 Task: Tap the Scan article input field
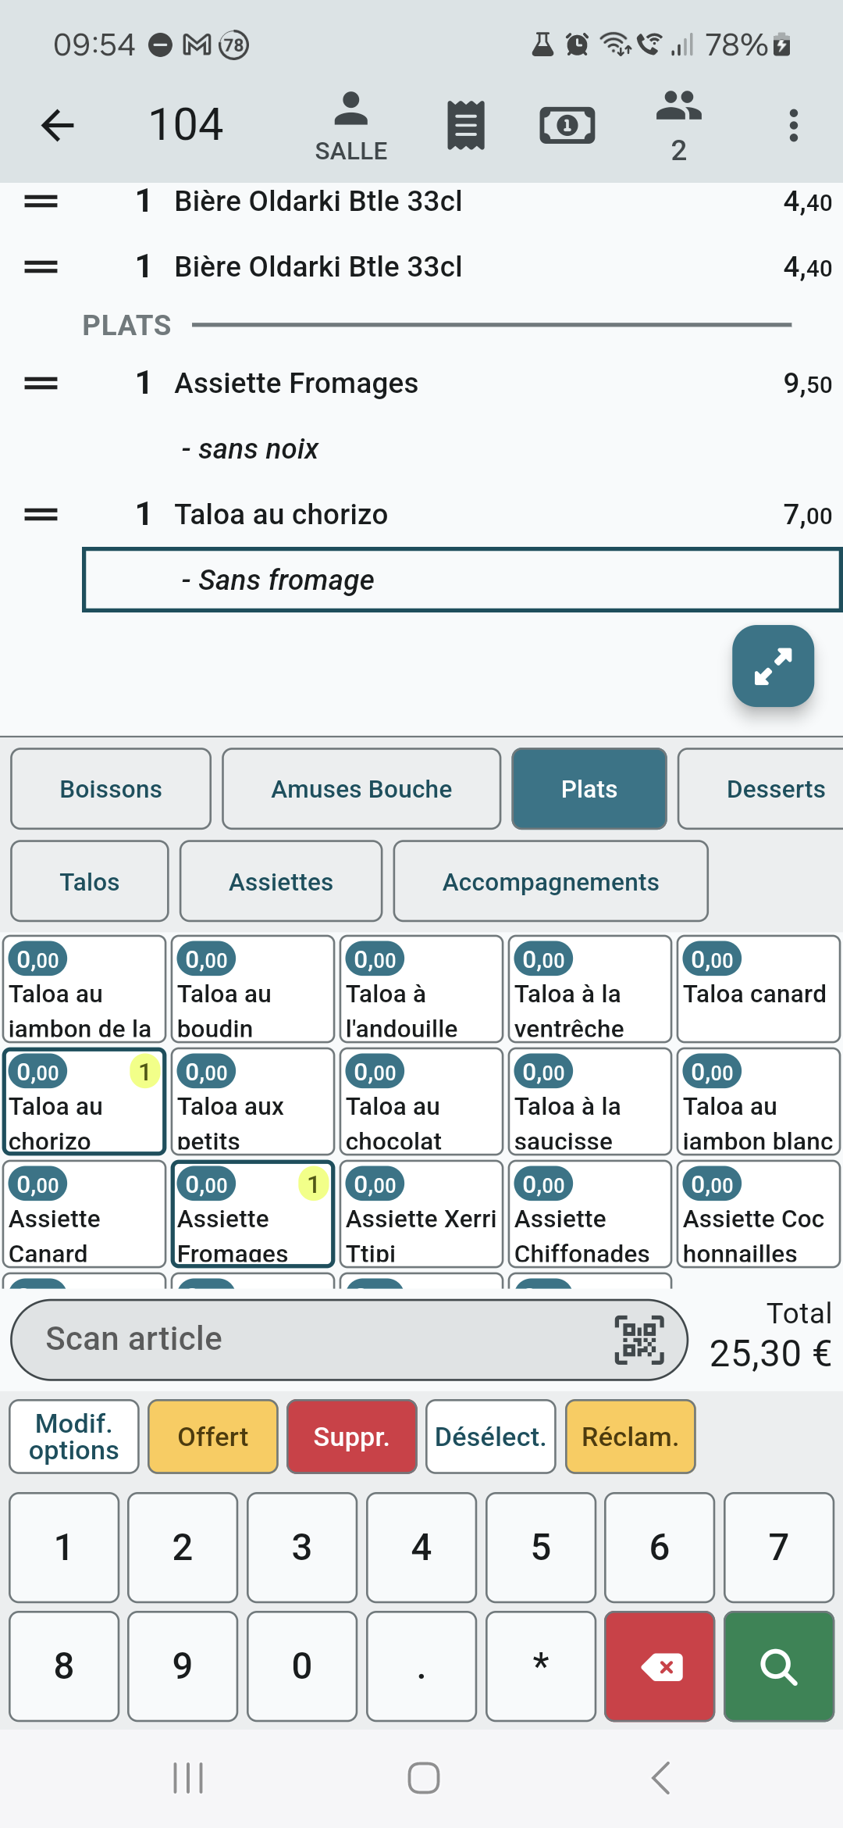349,1340
